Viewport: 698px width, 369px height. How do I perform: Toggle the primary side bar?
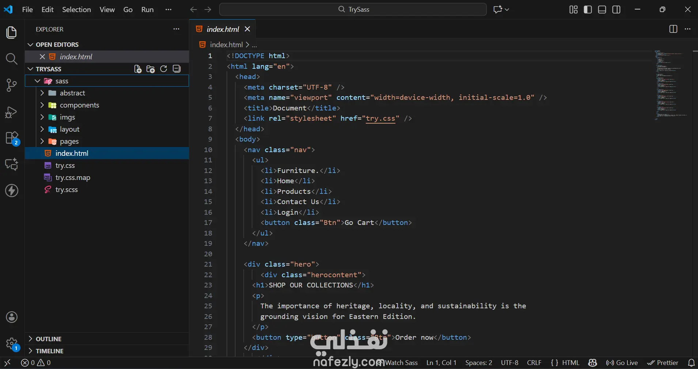[588, 10]
